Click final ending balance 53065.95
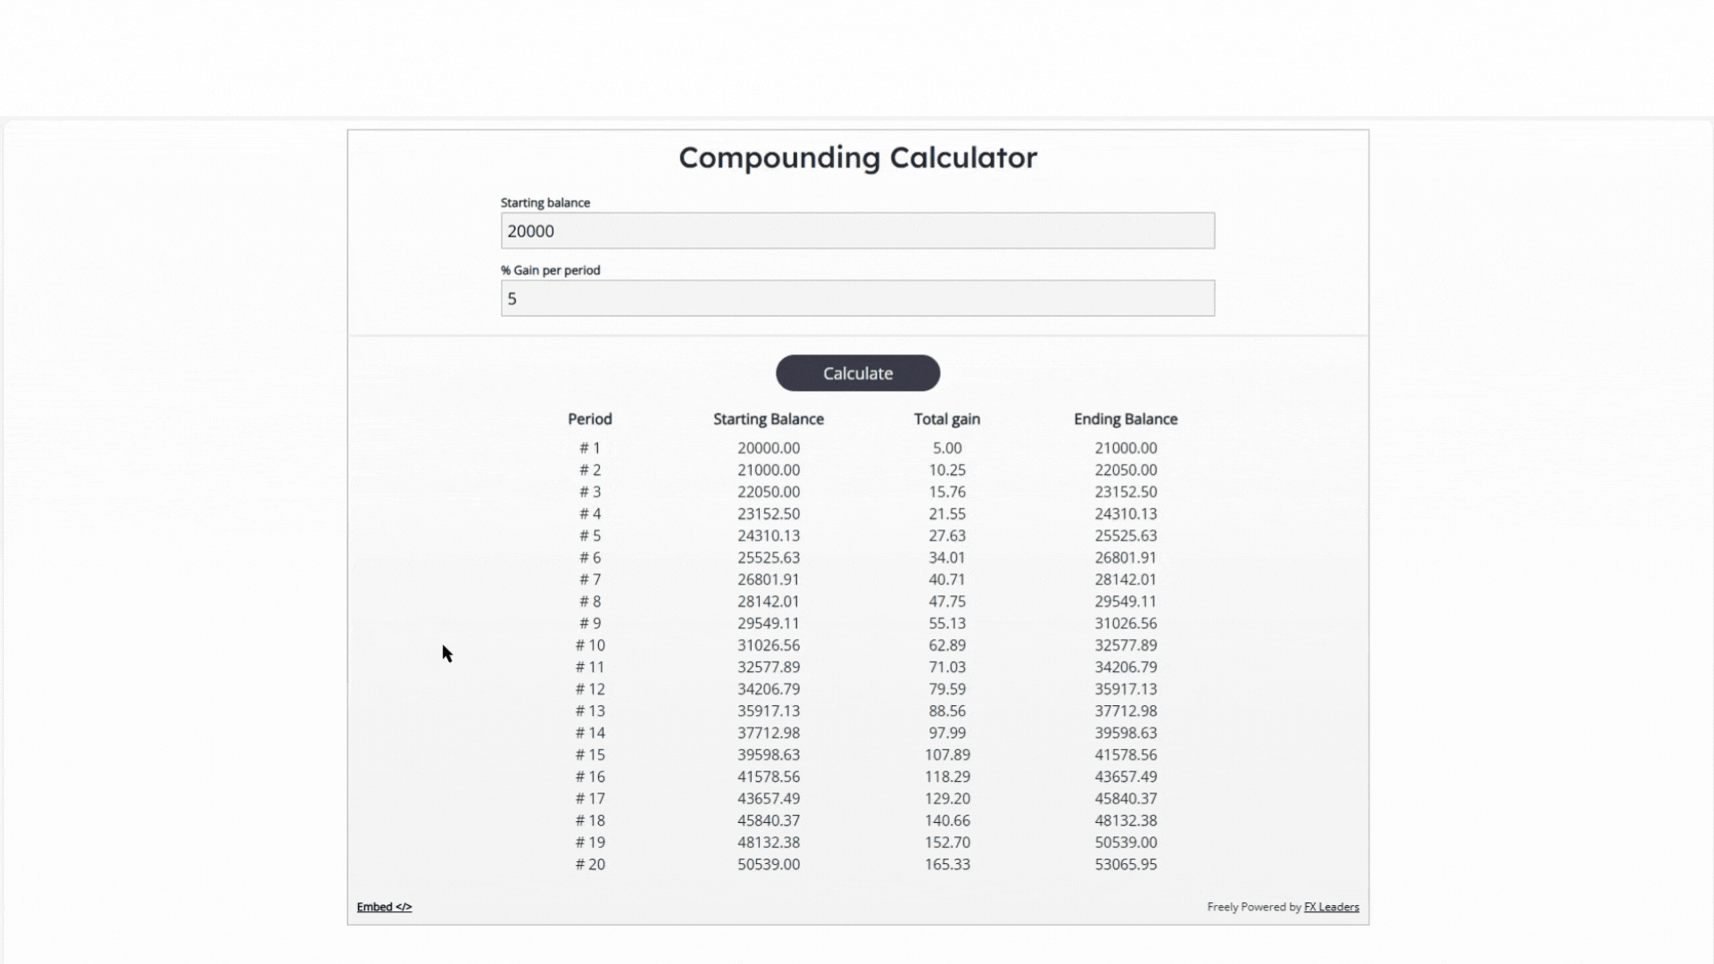1714x964 pixels. point(1125,864)
